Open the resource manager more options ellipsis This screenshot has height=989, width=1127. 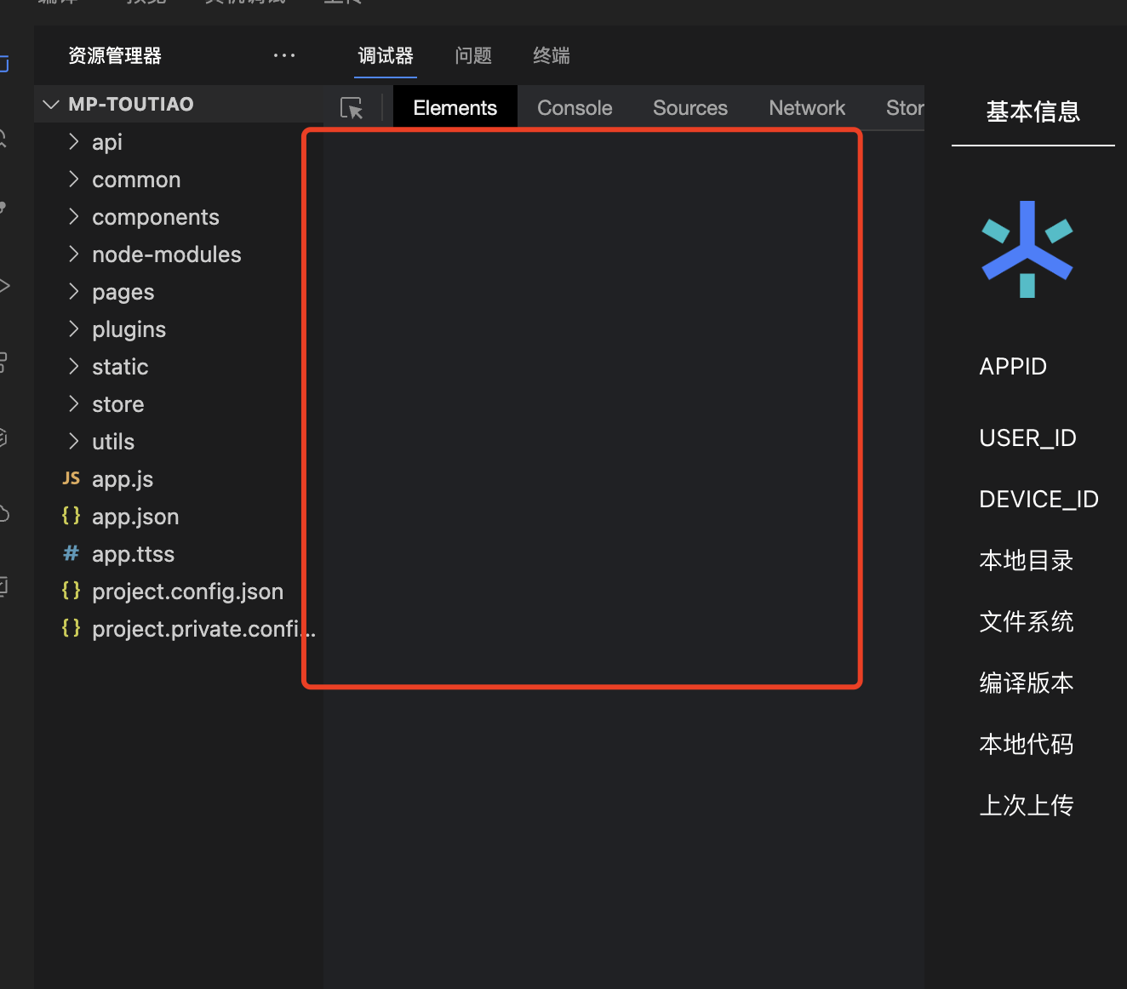pos(283,55)
